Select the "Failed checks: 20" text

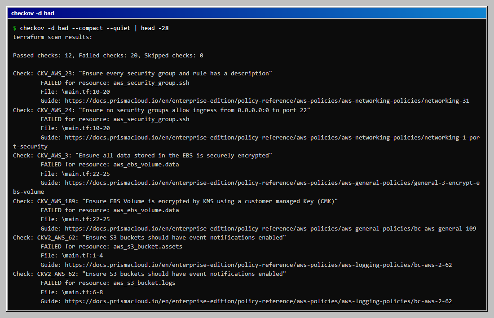point(108,56)
